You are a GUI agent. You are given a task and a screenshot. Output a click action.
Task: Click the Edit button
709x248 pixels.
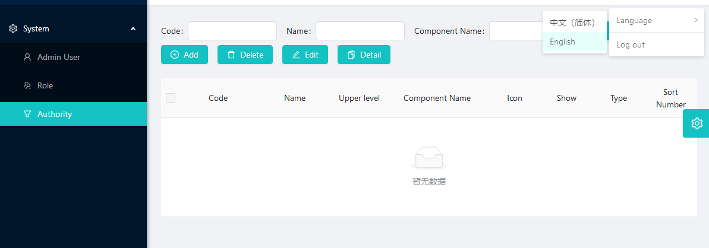click(x=305, y=55)
